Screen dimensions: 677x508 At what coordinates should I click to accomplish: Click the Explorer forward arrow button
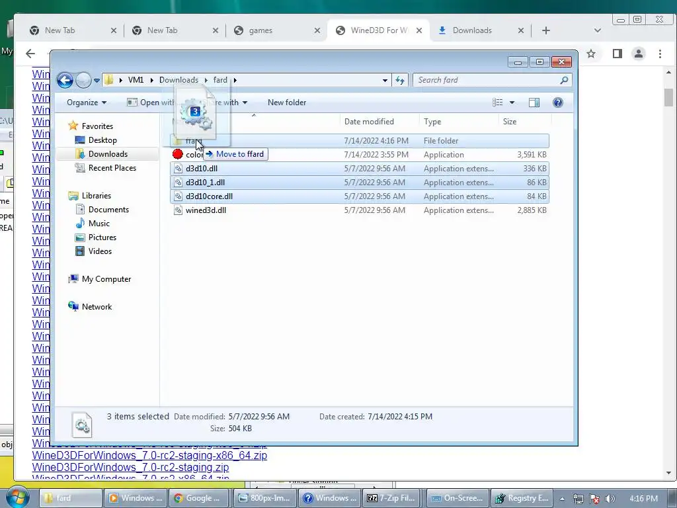(83, 80)
